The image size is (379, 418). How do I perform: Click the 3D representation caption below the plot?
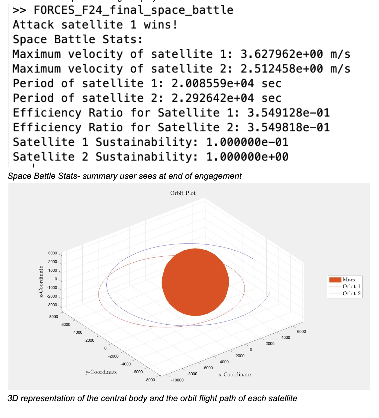click(x=152, y=398)
